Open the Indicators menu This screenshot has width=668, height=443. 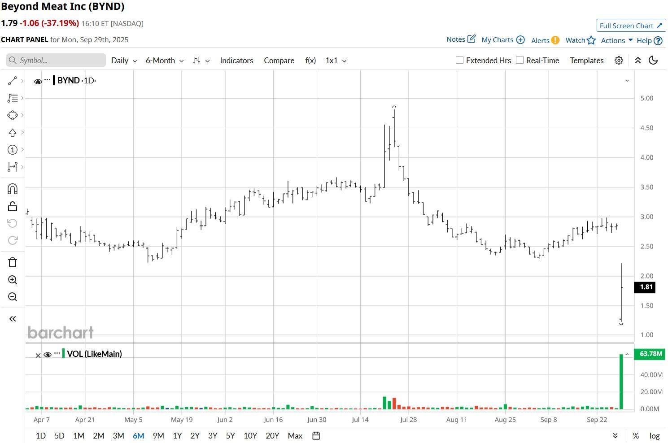pyautogui.click(x=236, y=61)
